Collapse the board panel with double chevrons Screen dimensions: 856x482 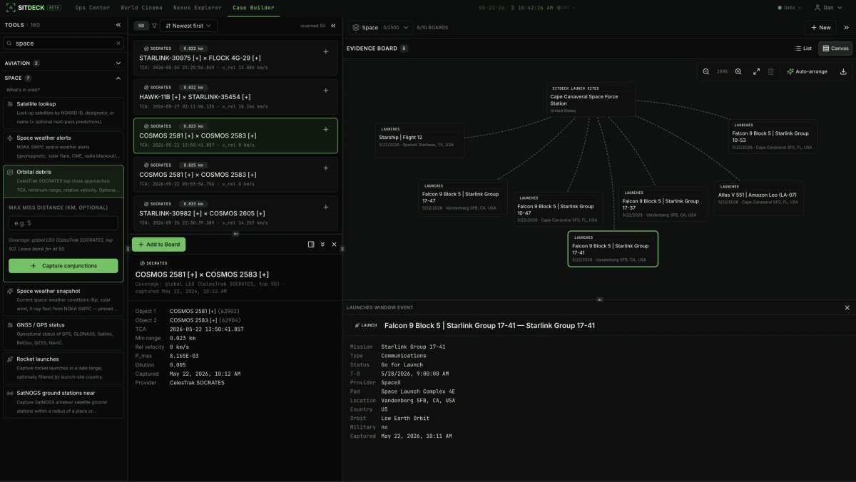click(x=847, y=28)
